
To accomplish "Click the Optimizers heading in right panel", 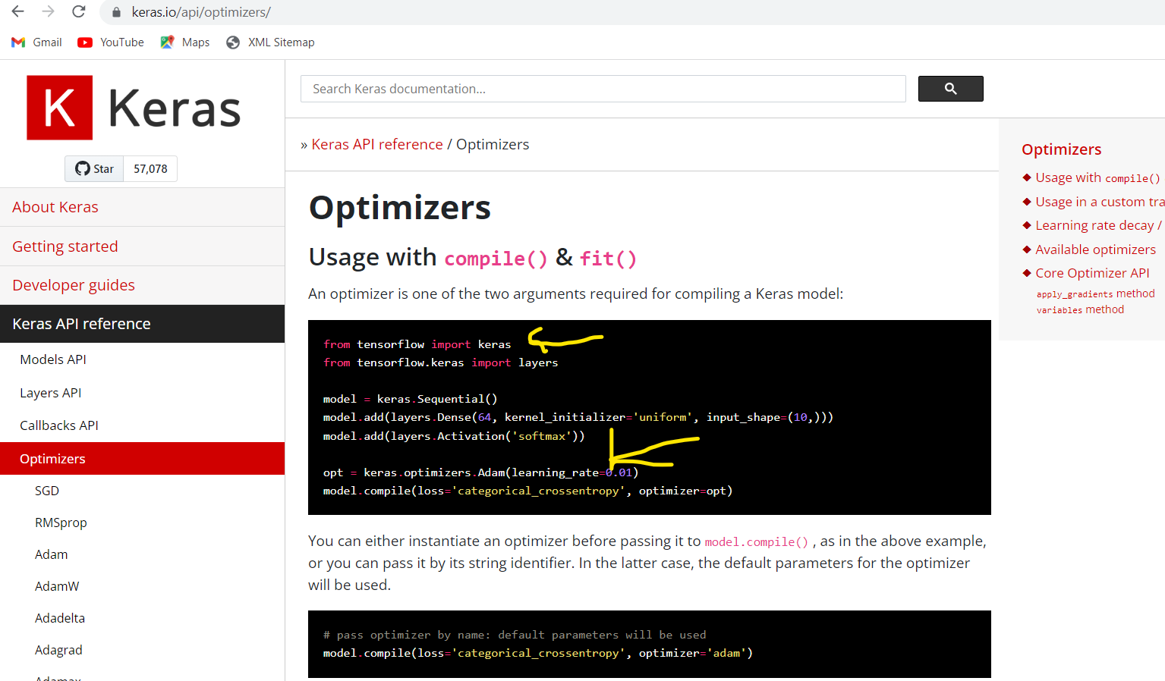I will [x=1061, y=149].
